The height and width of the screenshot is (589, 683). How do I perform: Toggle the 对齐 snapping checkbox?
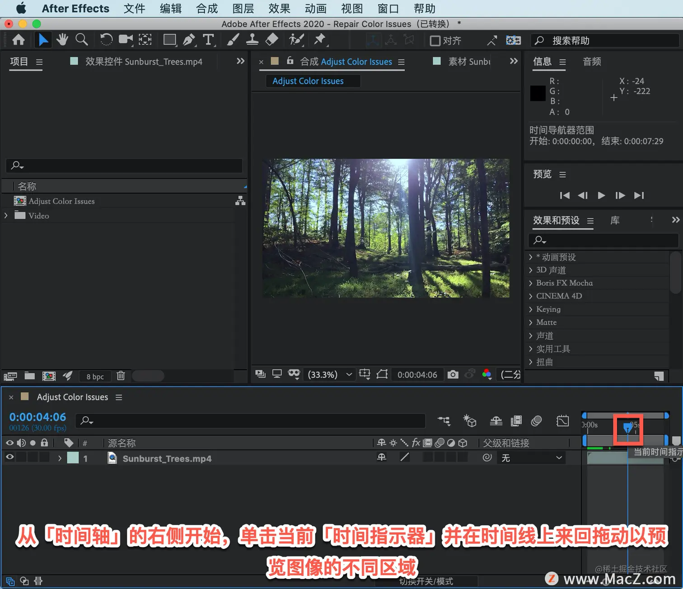click(435, 41)
